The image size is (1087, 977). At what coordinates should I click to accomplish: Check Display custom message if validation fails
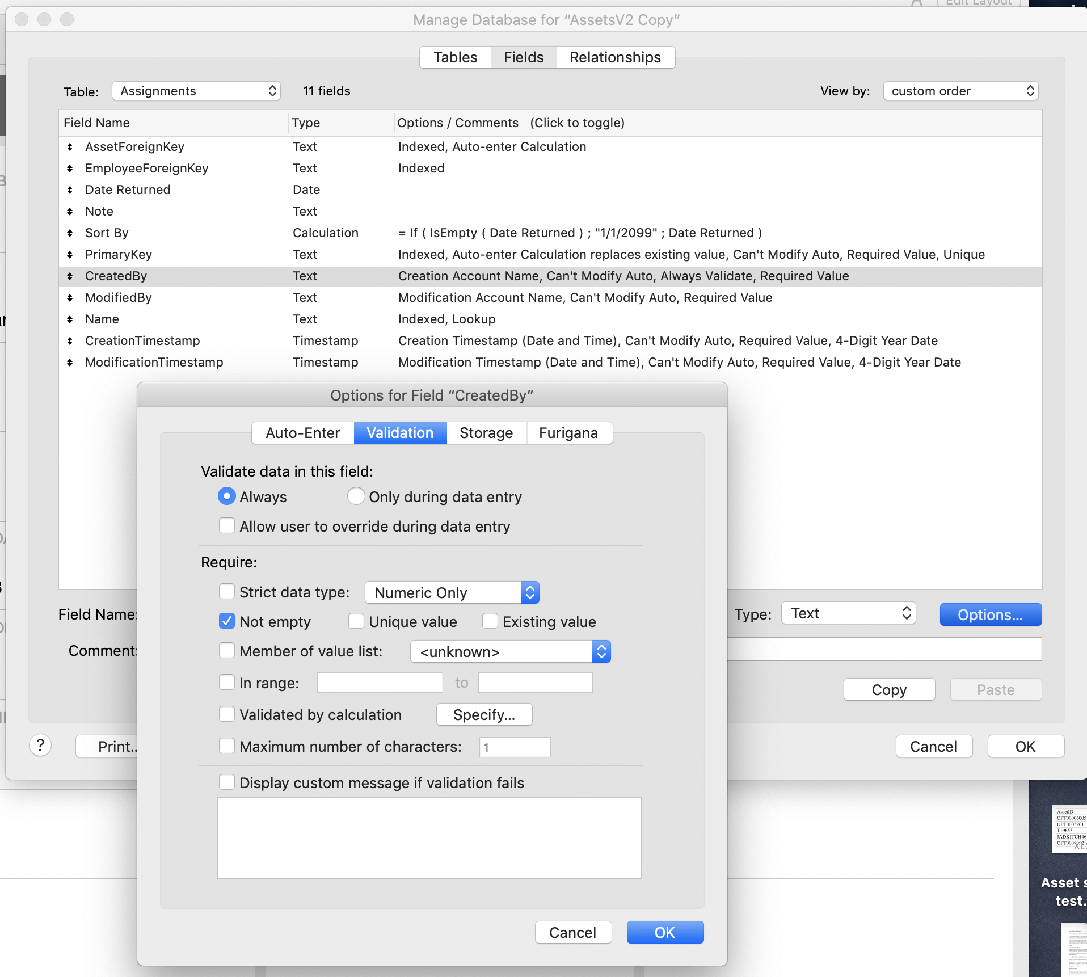click(x=227, y=782)
